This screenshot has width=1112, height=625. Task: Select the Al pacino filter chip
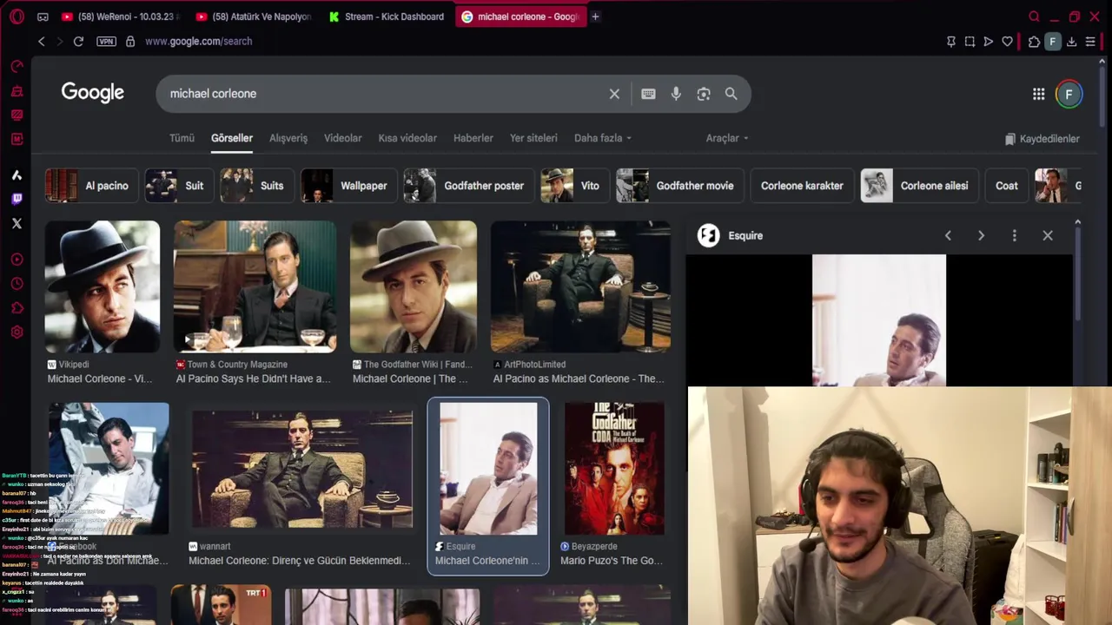pos(91,186)
